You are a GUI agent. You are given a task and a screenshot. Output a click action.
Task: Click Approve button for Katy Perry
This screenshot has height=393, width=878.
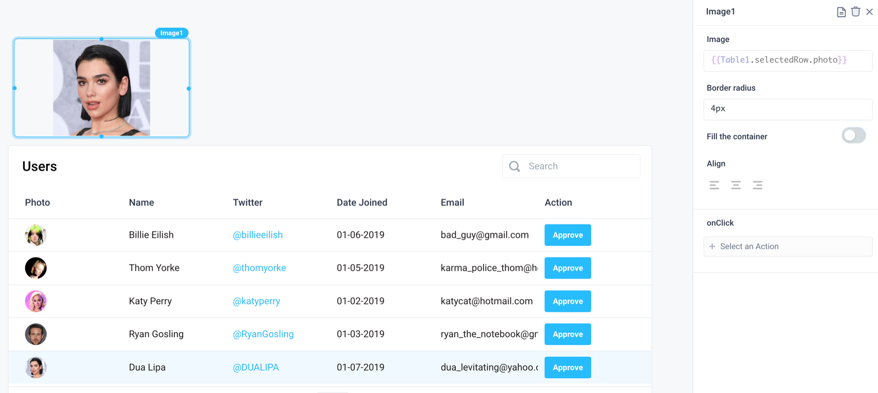click(x=568, y=301)
